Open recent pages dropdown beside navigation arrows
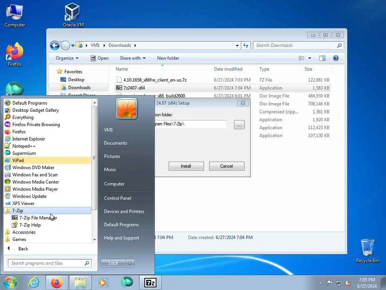This screenshot has width=386, height=290. click(x=73, y=46)
